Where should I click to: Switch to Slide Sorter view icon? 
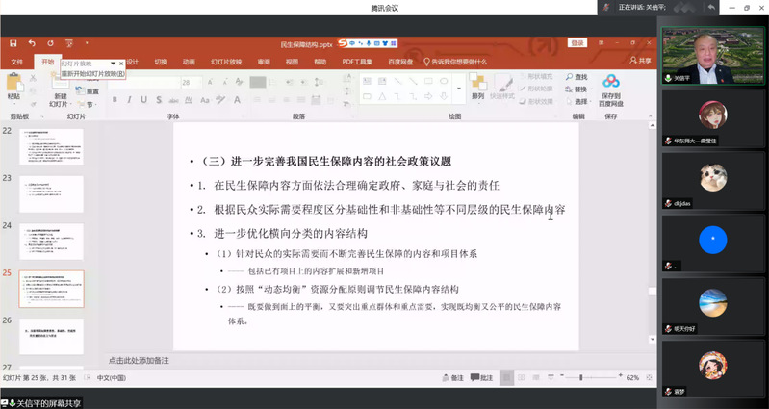pos(522,377)
